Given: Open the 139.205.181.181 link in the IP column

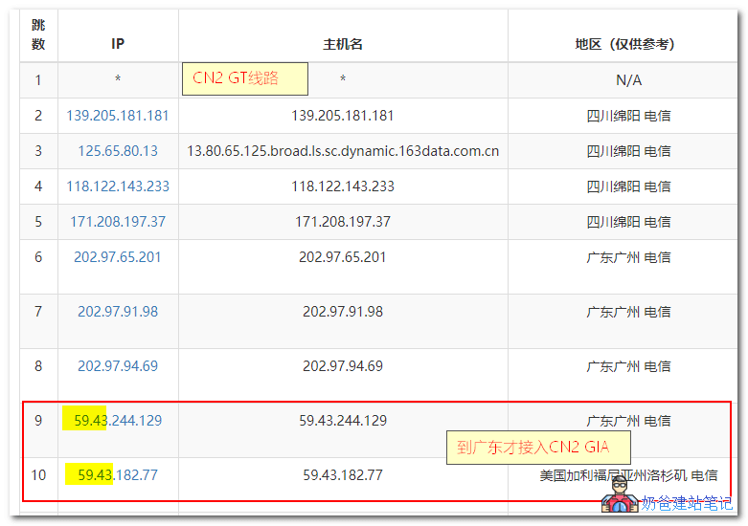Looking at the screenshot, I should [118, 116].
